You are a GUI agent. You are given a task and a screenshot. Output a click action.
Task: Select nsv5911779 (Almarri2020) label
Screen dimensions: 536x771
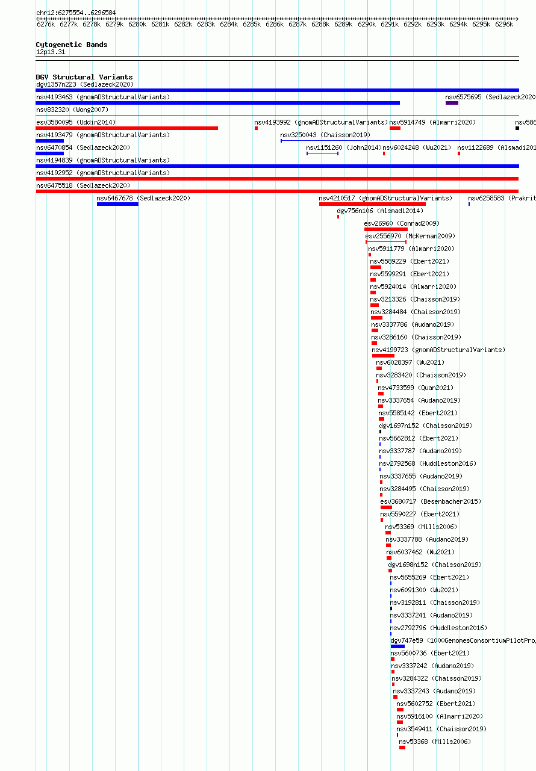point(411,249)
